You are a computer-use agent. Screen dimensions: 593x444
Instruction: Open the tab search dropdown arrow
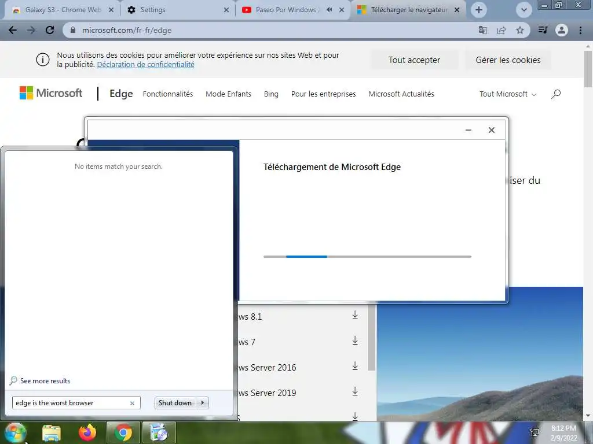(x=524, y=10)
